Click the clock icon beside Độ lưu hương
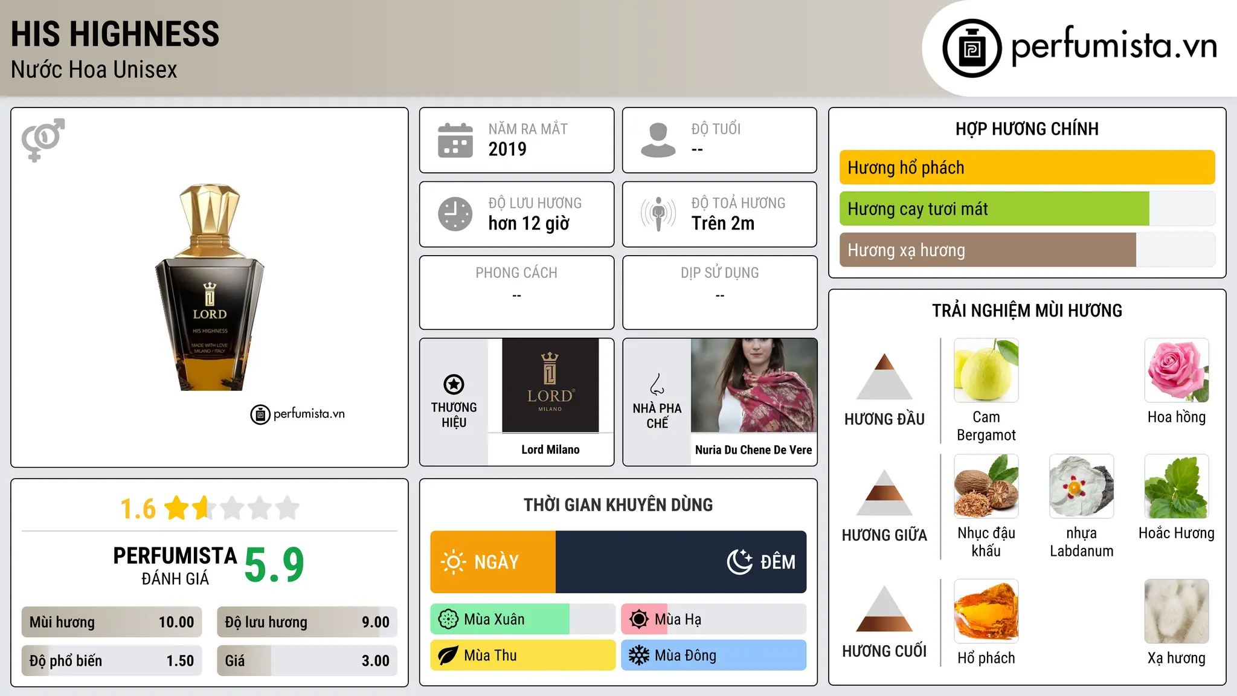The image size is (1237, 696). (x=455, y=214)
